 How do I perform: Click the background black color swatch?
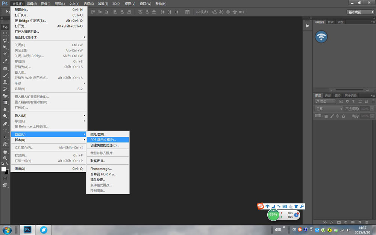pyautogui.click(x=7, y=173)
